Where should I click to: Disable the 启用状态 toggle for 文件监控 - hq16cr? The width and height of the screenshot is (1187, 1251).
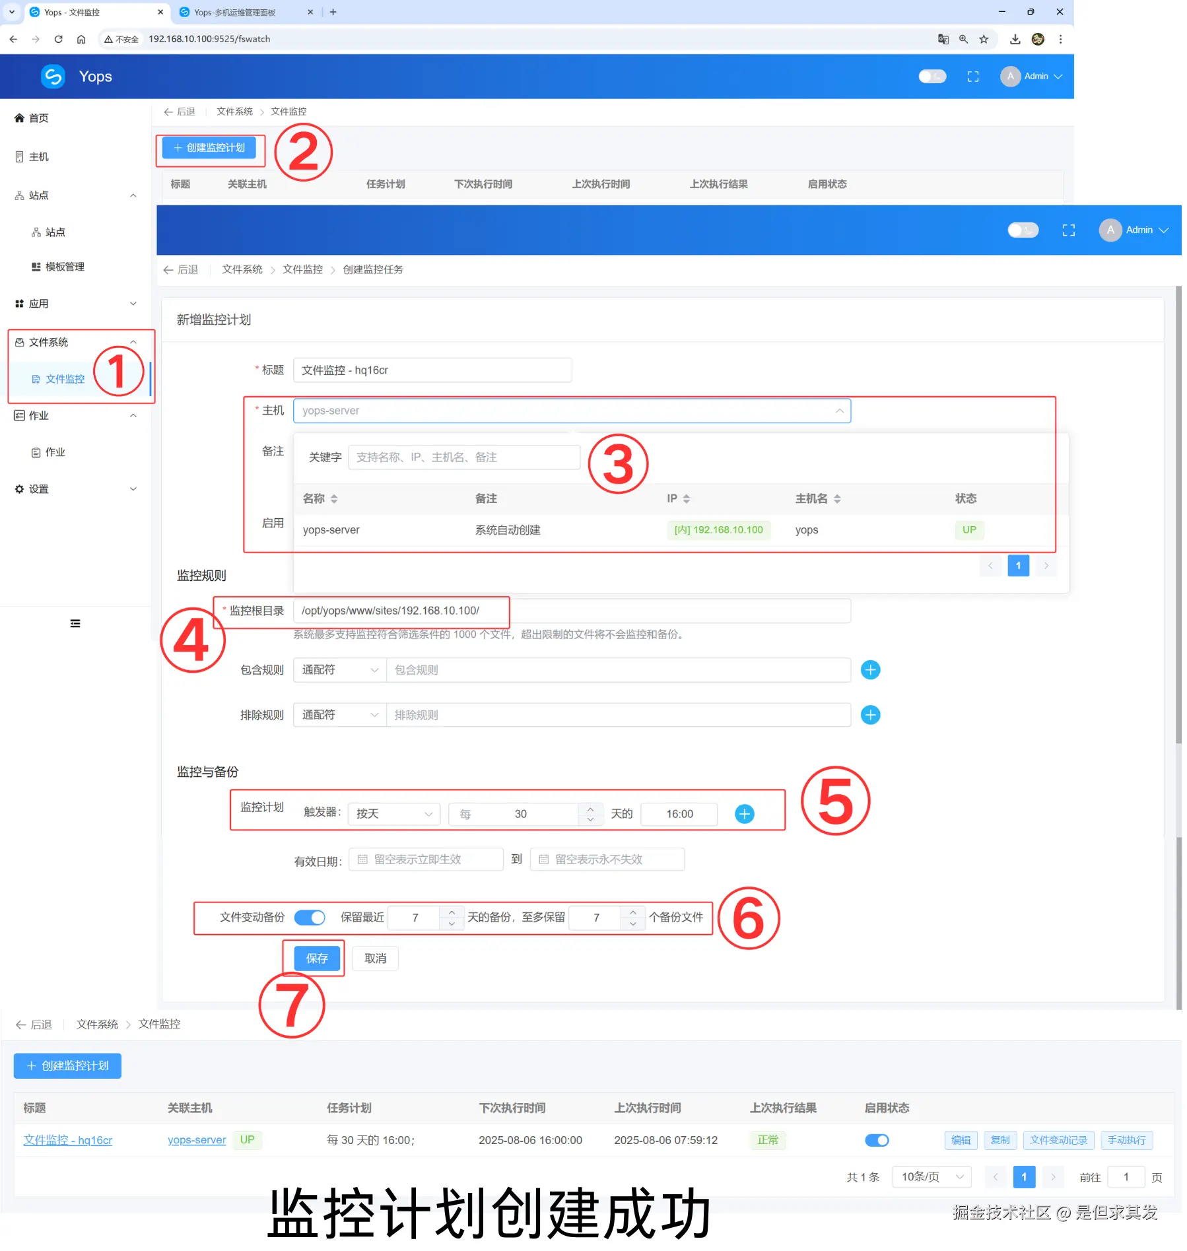(876, 1140)
